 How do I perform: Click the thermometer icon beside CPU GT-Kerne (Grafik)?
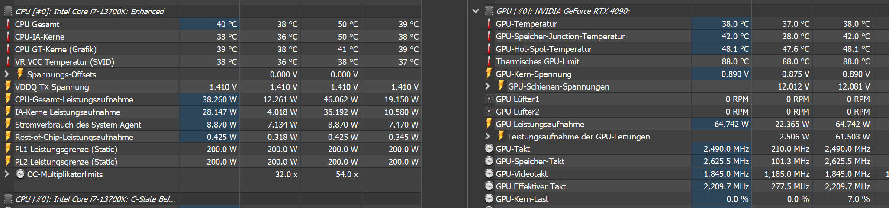(x=8, y=49)
